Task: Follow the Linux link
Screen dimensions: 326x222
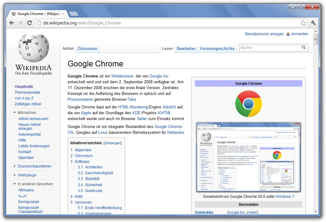Action: (103, 132)
